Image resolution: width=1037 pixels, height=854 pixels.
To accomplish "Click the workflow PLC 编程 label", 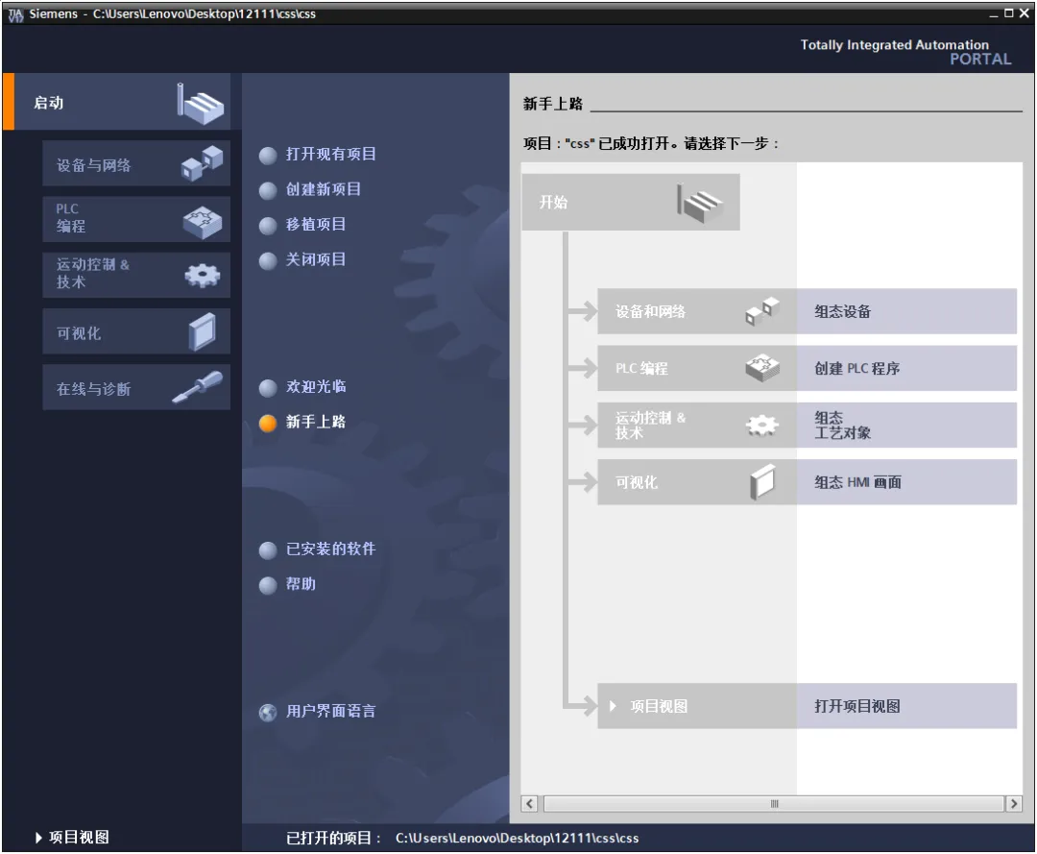I will (641, 369).
